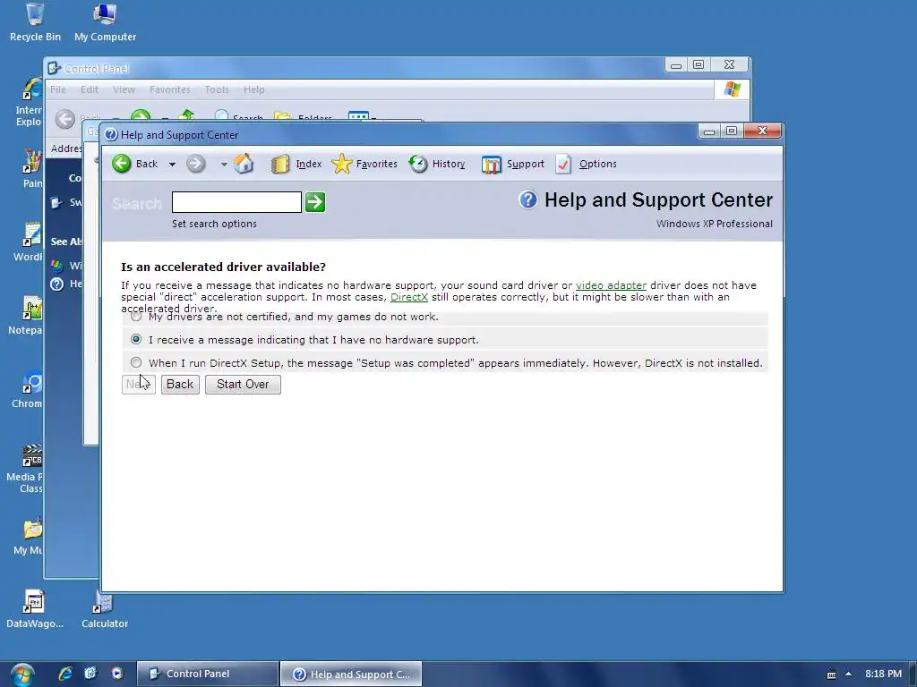Select Recycle Bin desktop icon

(35, 22)
